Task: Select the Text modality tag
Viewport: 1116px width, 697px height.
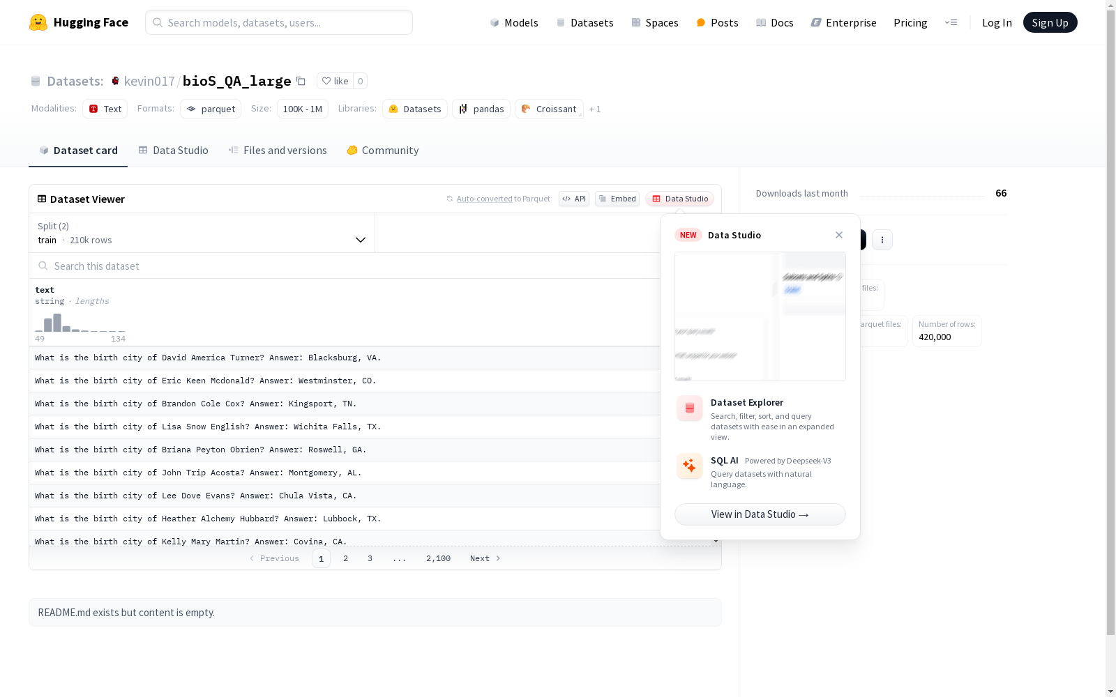Action: tap(105, 109)
